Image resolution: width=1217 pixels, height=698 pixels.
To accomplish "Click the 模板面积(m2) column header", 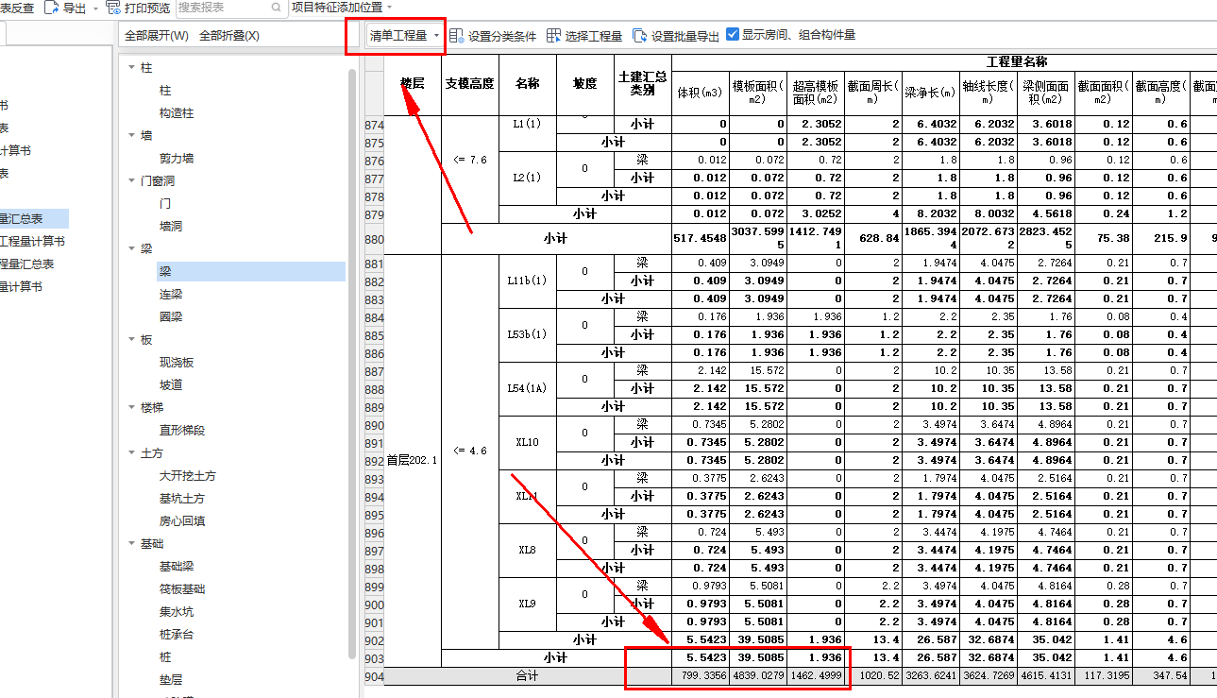I will [x=758, y=93].
